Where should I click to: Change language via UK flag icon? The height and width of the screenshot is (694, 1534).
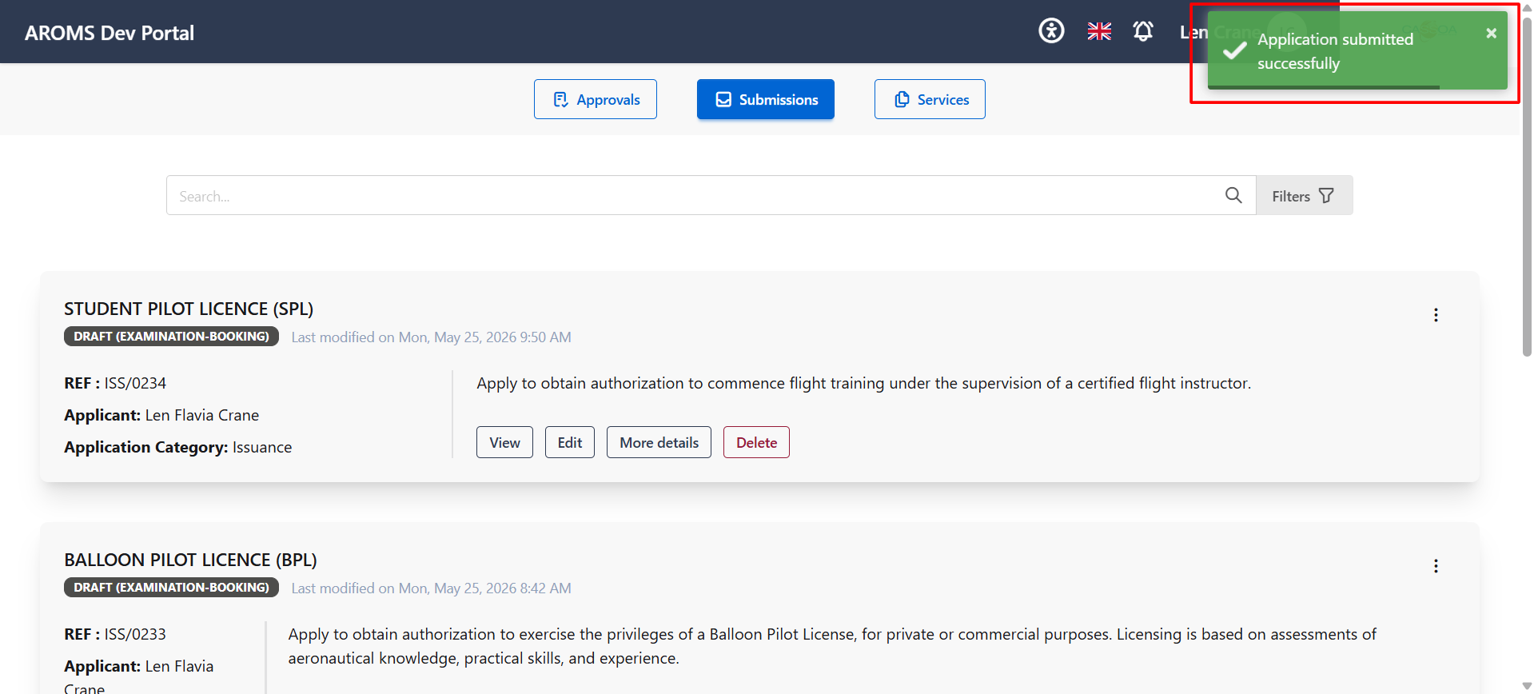point(1099,31)
